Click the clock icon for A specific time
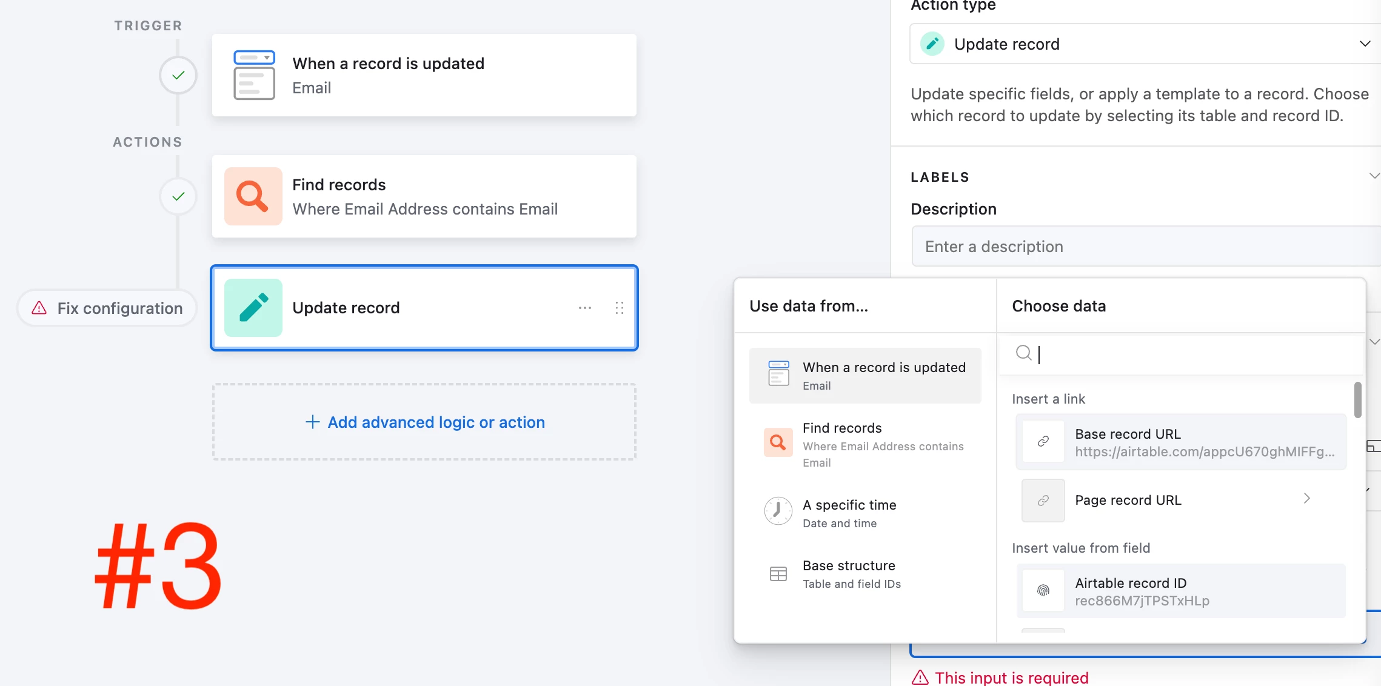Screen dimensions: 1381x686 click(778, 511)
